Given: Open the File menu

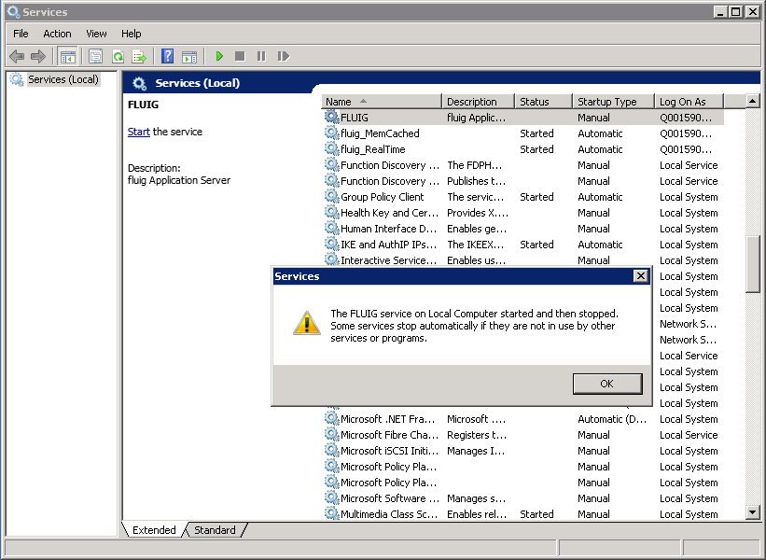Looking at the screenshot, I should click(21, 34).
